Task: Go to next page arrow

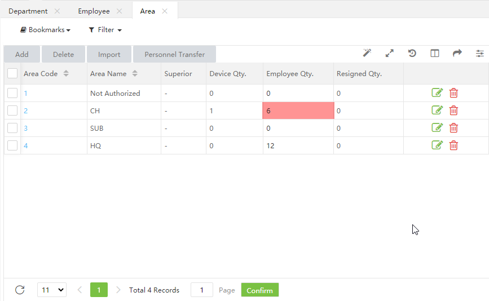Action: 118,290
